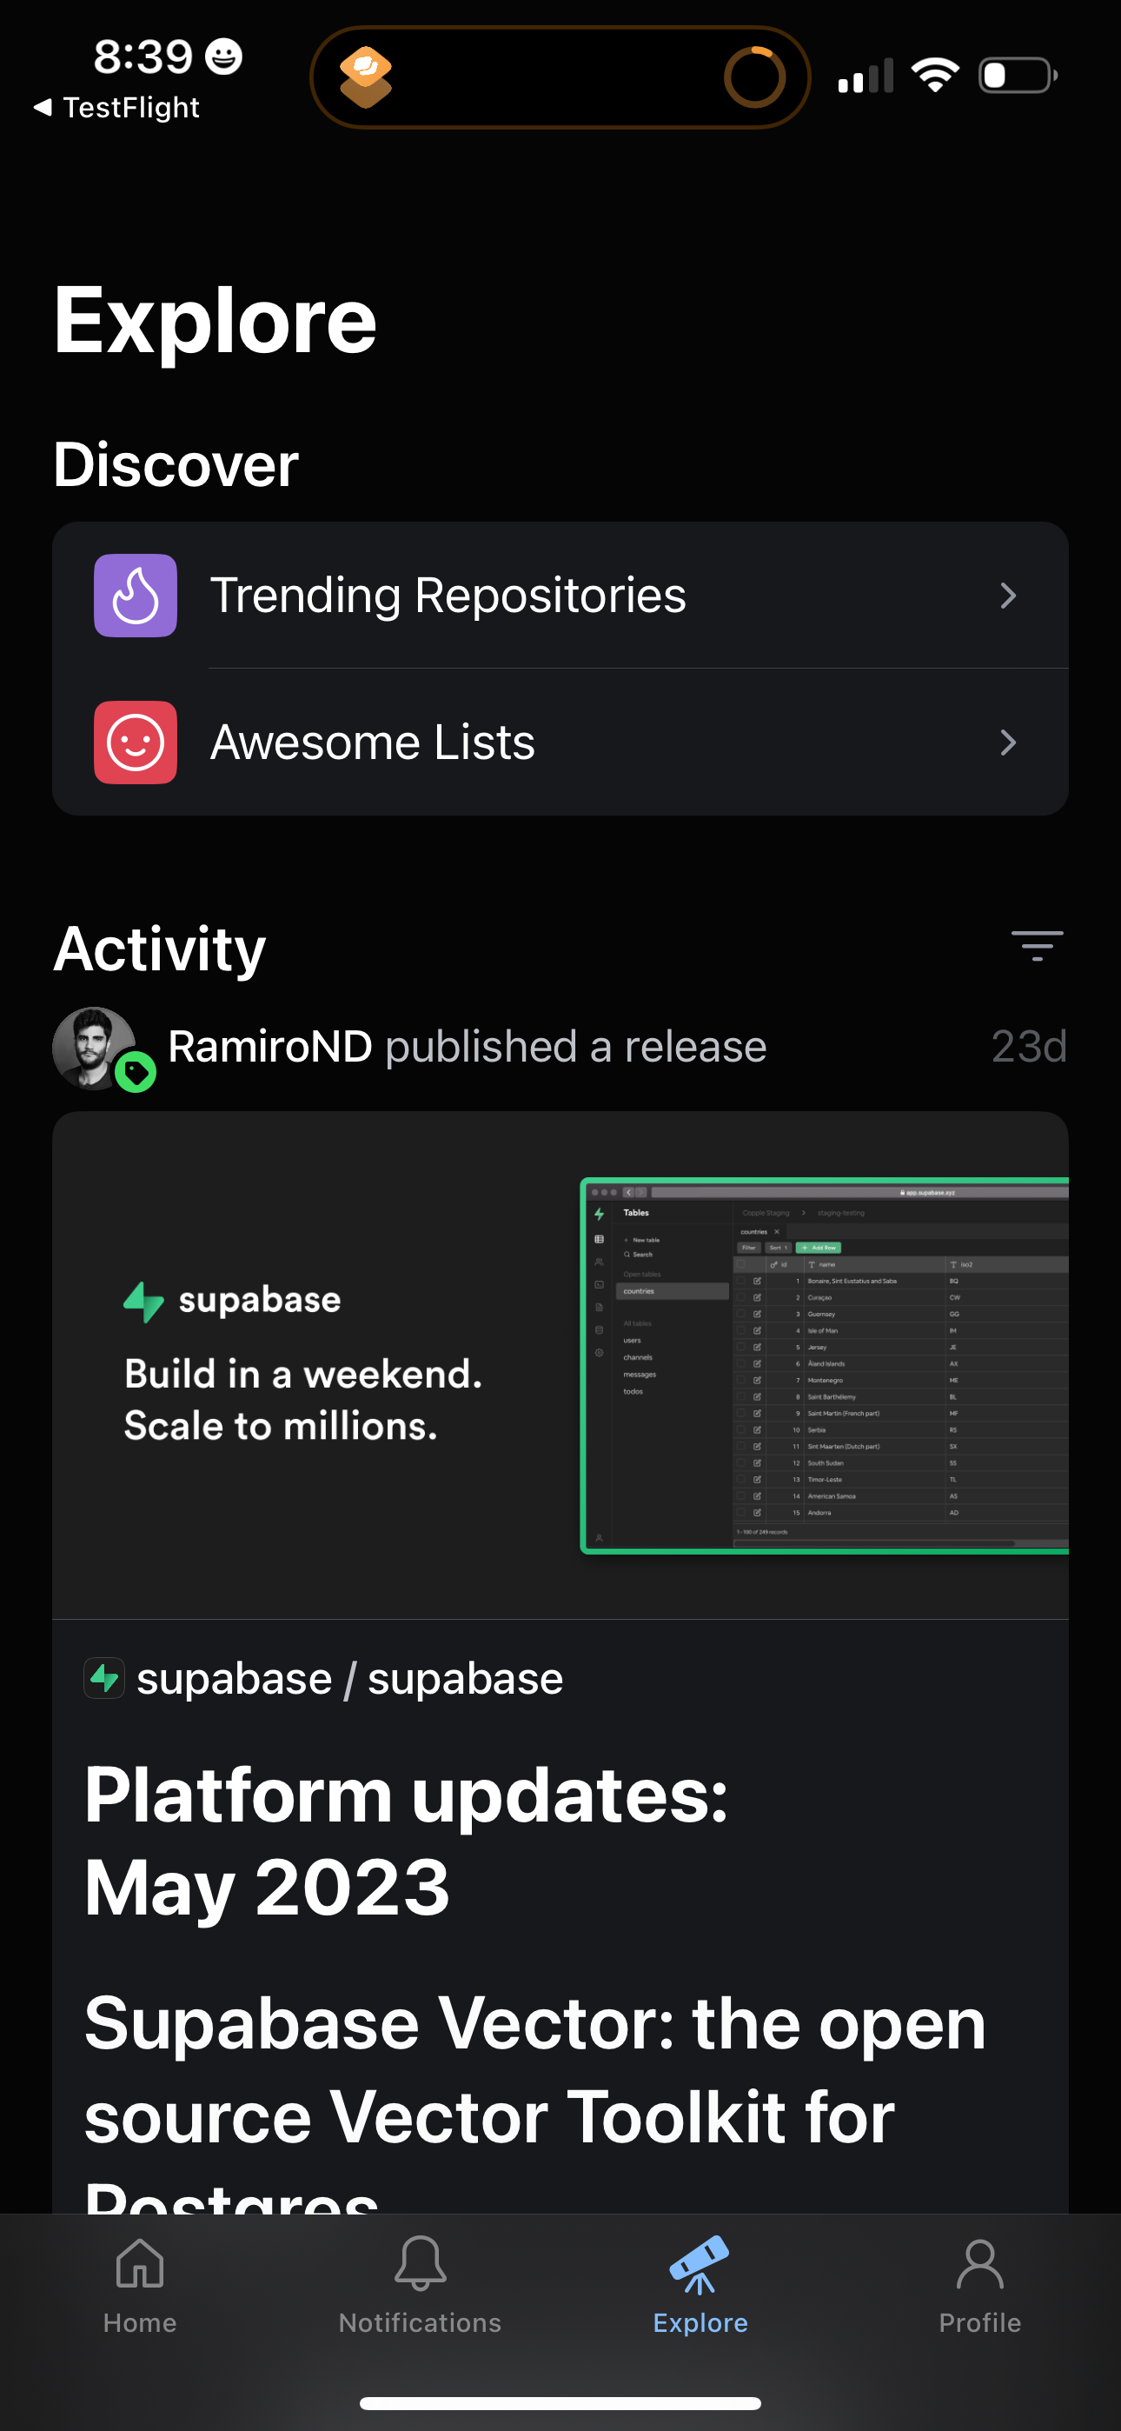Switch to the Home tab
This screenshot has height=2431, width=1121.
click(x=140, y=2285)
